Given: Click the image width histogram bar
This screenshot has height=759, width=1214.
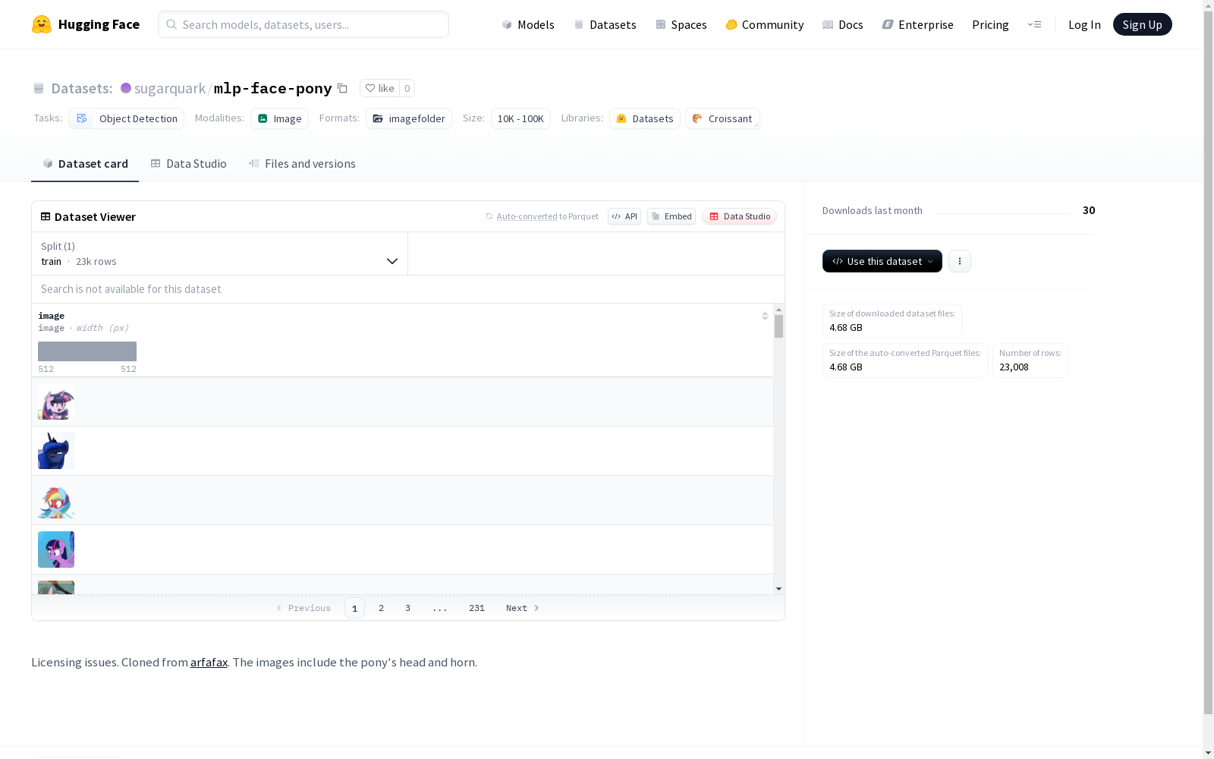Looking at the screenshot, I should tap(87, 351).
